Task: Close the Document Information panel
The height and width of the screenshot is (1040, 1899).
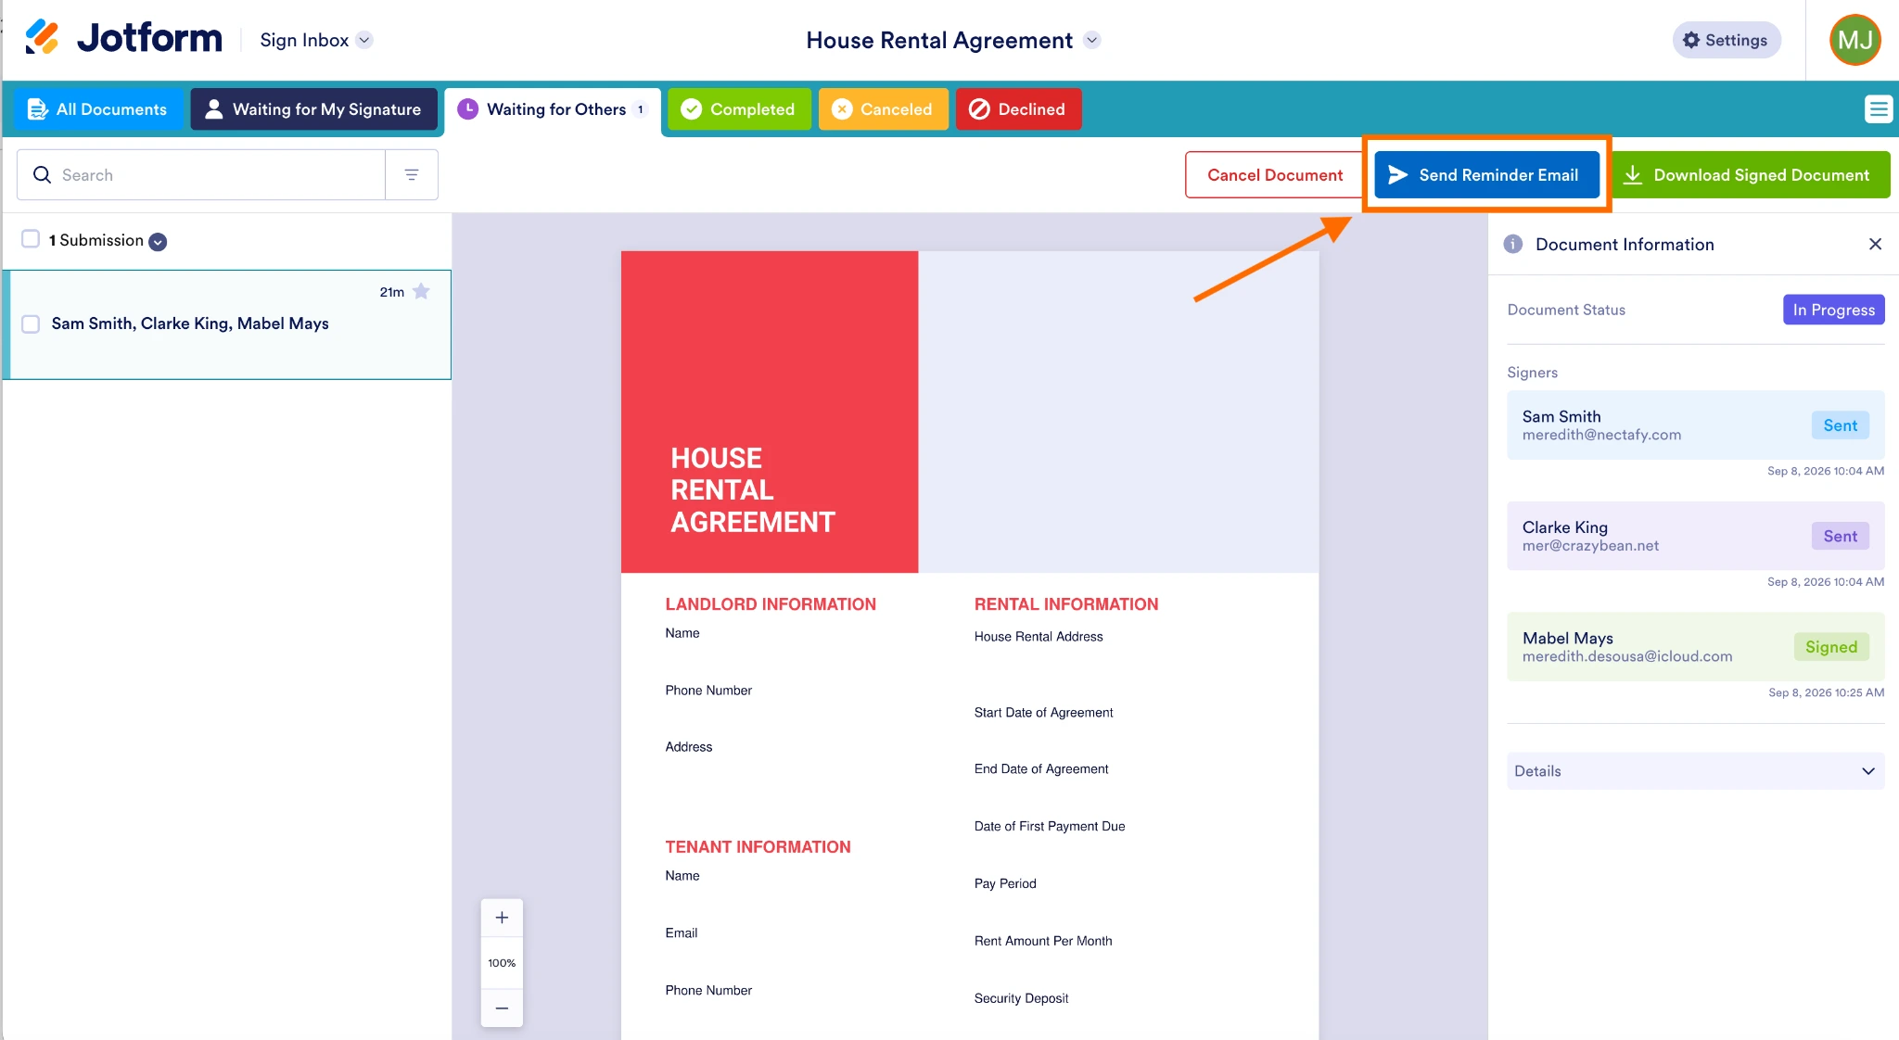Action: [1875, 244]
